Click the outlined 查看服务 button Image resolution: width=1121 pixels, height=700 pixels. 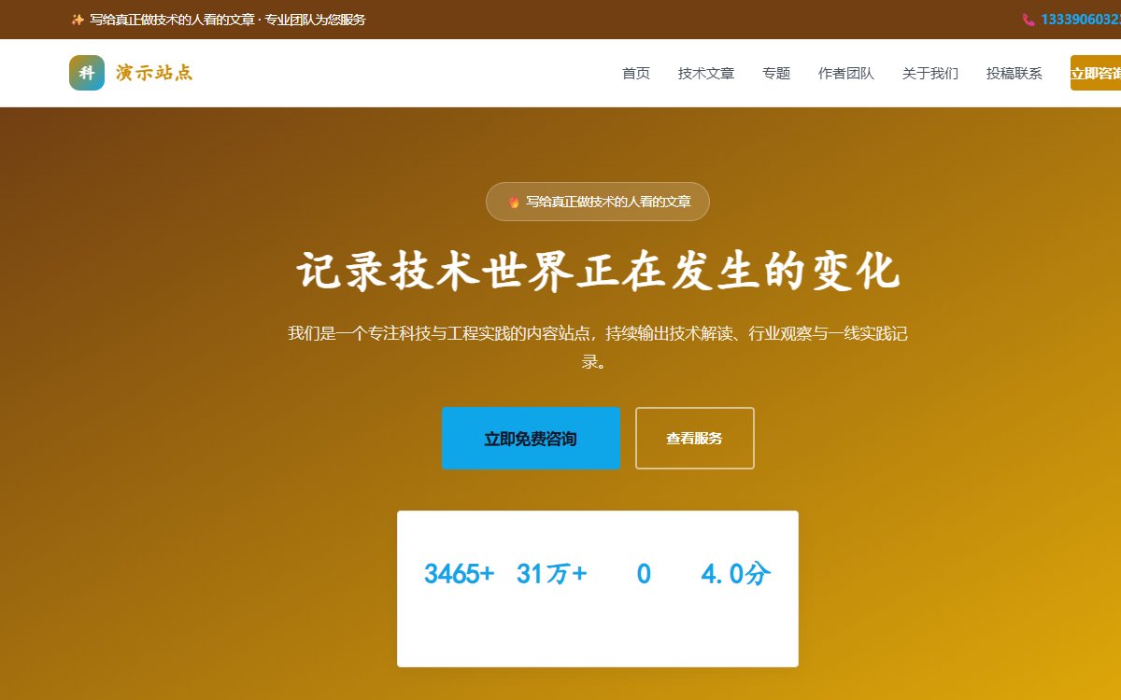coord(694,438)
